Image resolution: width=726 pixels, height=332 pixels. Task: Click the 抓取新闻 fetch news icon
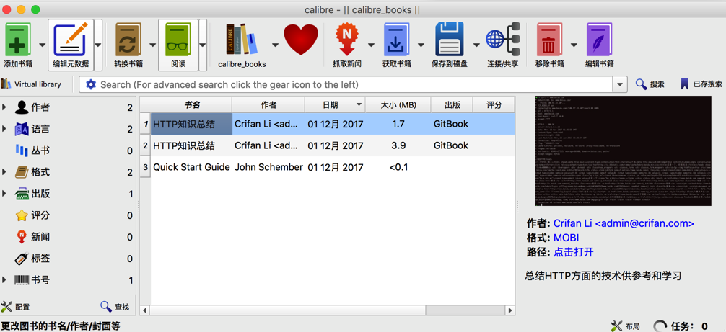click(347, 40)
